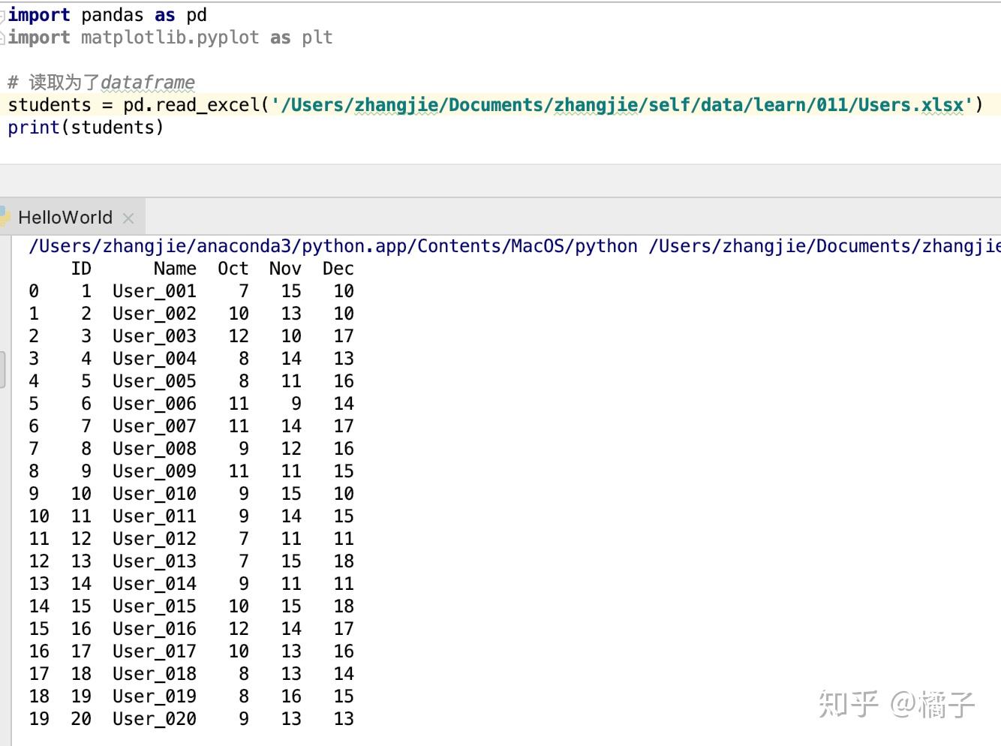The width and height of the screenshot is (1001, 746).
Task: Select 'User_019' in console output
Action: tap(155, 696)
